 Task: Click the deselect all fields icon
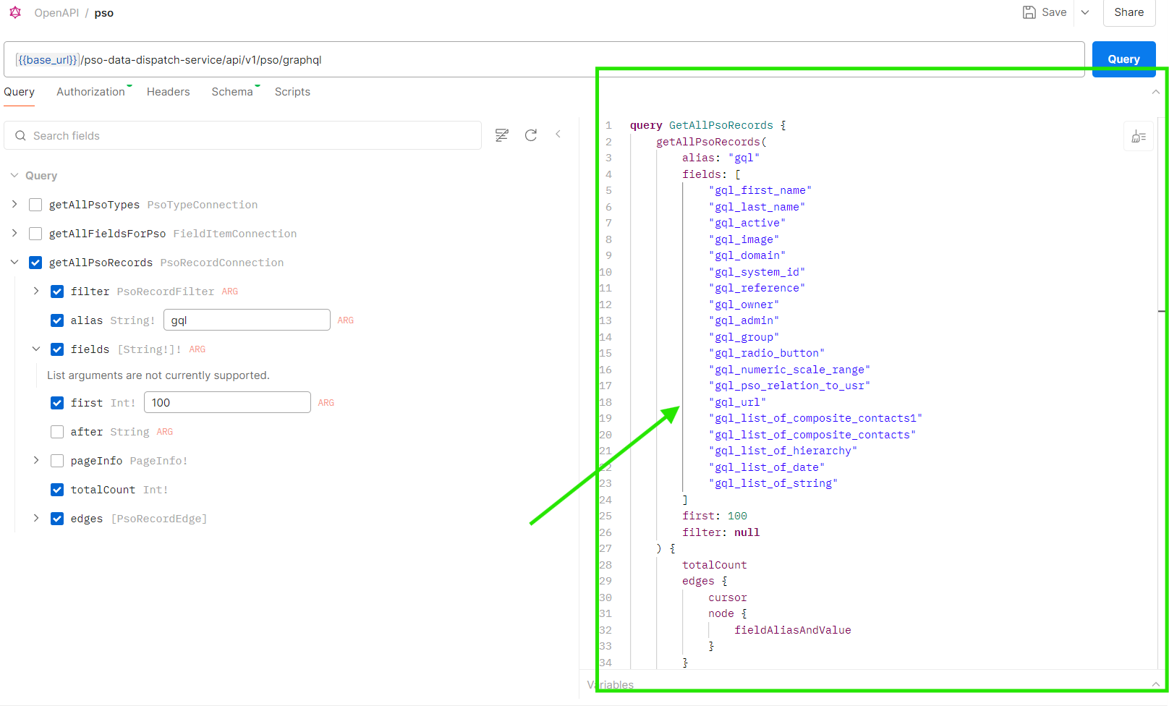(501, 135)
